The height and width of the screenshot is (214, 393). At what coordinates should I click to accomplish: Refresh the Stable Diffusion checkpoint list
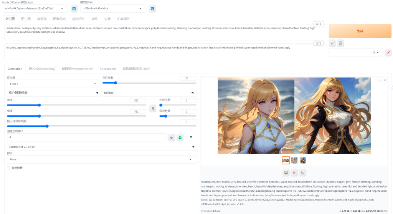point(74,8)
